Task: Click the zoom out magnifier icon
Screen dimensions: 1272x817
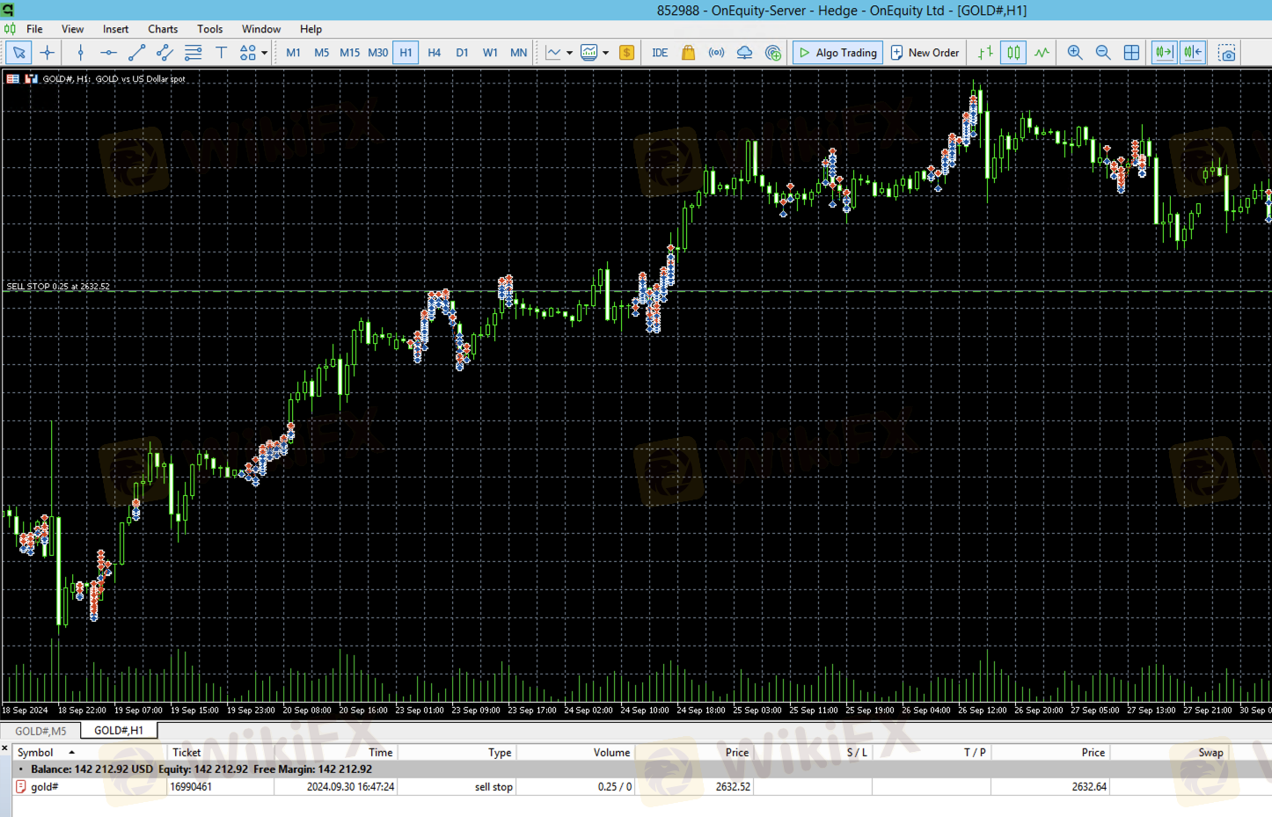Action: click(1102, 53)
